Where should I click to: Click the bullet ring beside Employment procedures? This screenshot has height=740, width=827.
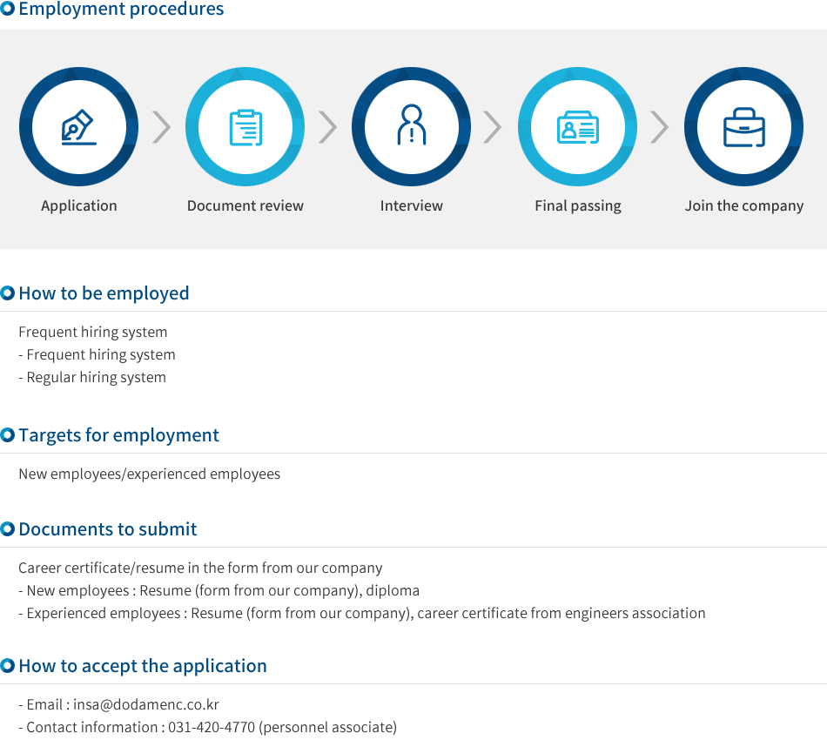coord(7,9)
